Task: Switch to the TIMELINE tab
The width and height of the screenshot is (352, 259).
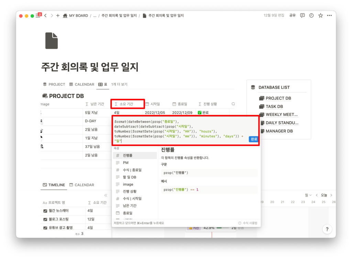Action: click(54, 185)
